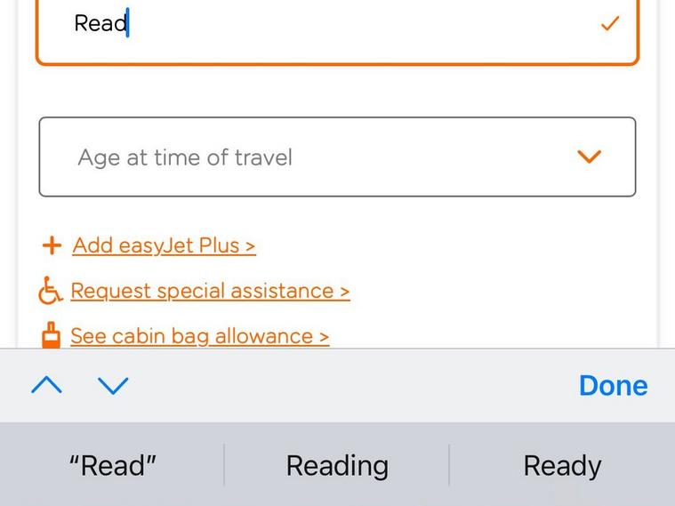Click the orange chevron on the age selector
This screenshot has width=675, height=506.
pyautogui.click(x=589, y=157)
